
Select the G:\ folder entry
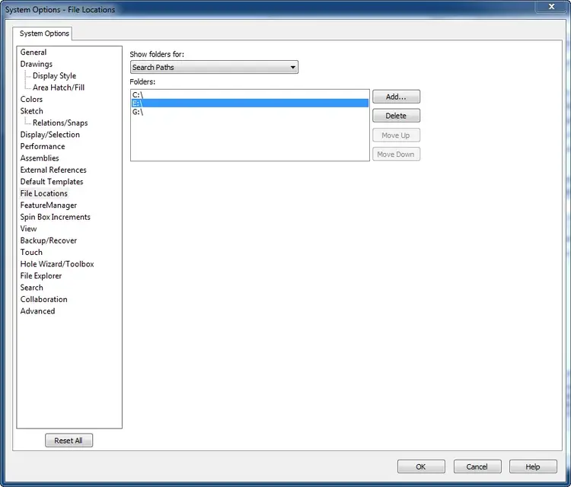(250, 112)
